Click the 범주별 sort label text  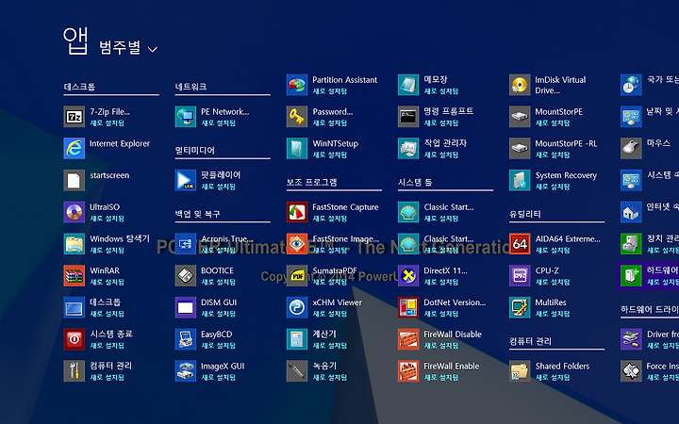120,47
